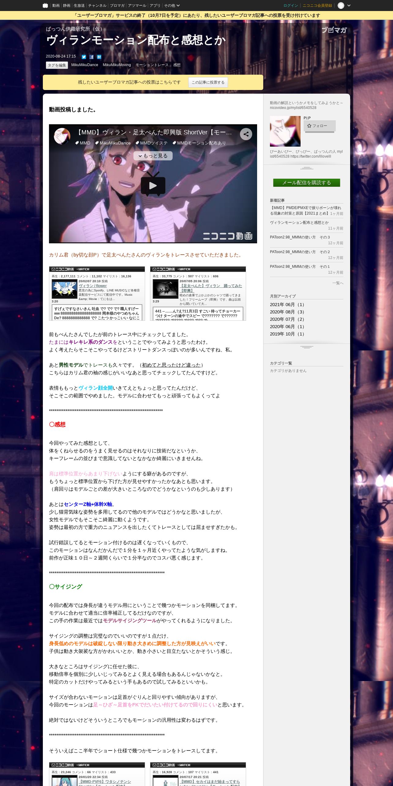Click the メール配信を購読する button
The image size is (393, 786).
point(307,183)
